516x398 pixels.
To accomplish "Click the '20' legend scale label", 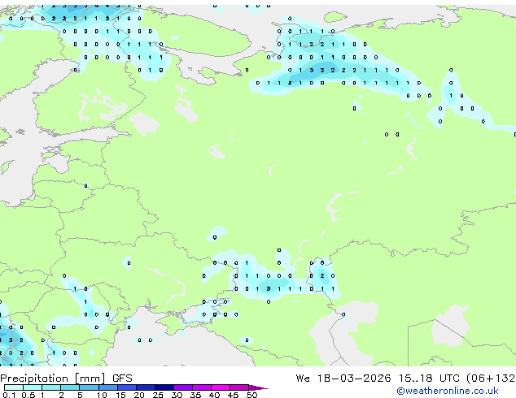I will point(139,395).
